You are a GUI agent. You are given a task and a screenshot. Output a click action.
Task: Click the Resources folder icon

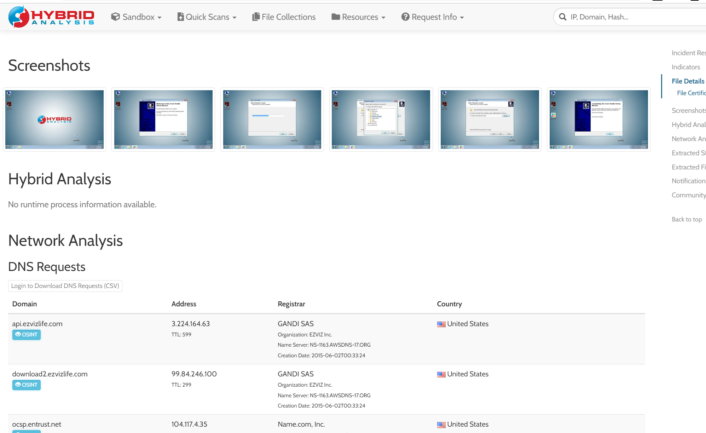pos(336,17)
